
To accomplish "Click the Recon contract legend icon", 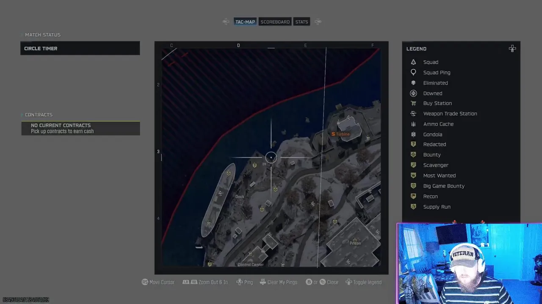I will [413, 196].
